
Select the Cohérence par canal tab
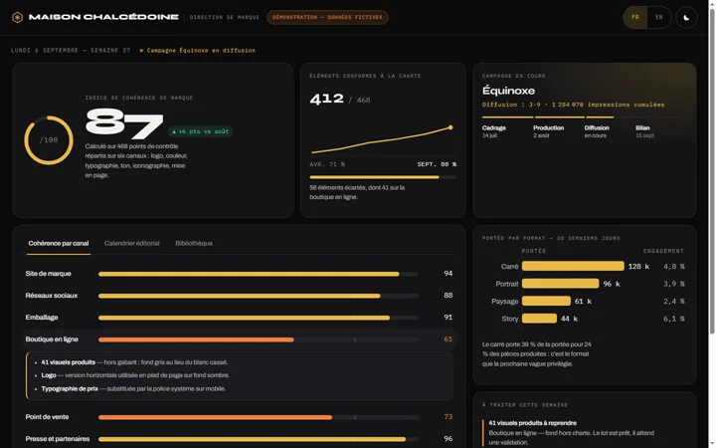tap(59, 243)
